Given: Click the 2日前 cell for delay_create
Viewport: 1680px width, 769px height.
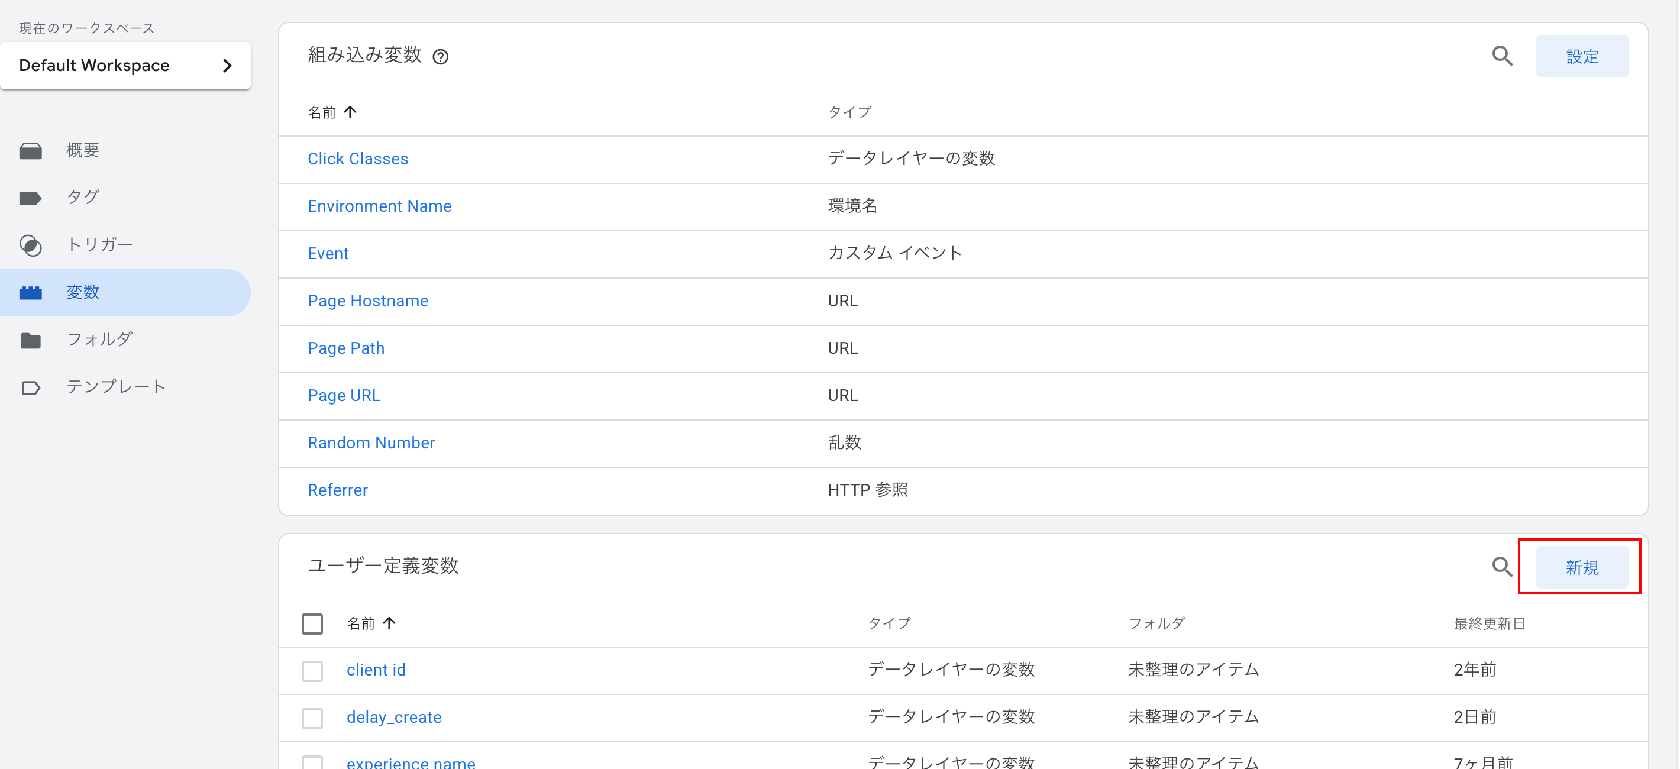Looking at the screenshot, I should pyautogui.click(x=1475, y=717).
